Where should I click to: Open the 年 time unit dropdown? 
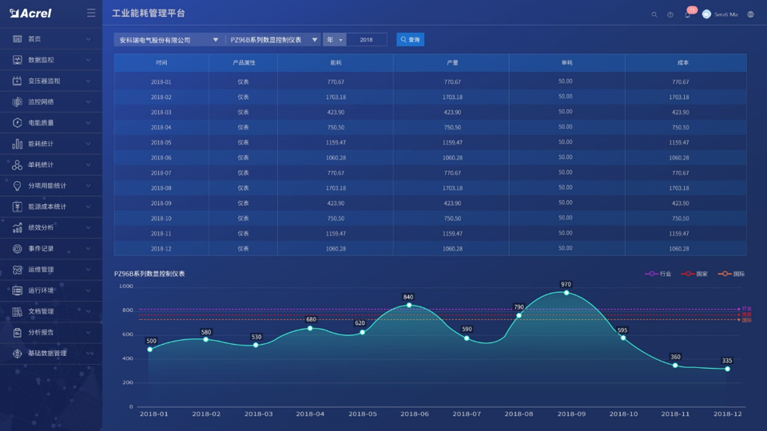pyautogui.click(x=334, y=40)
